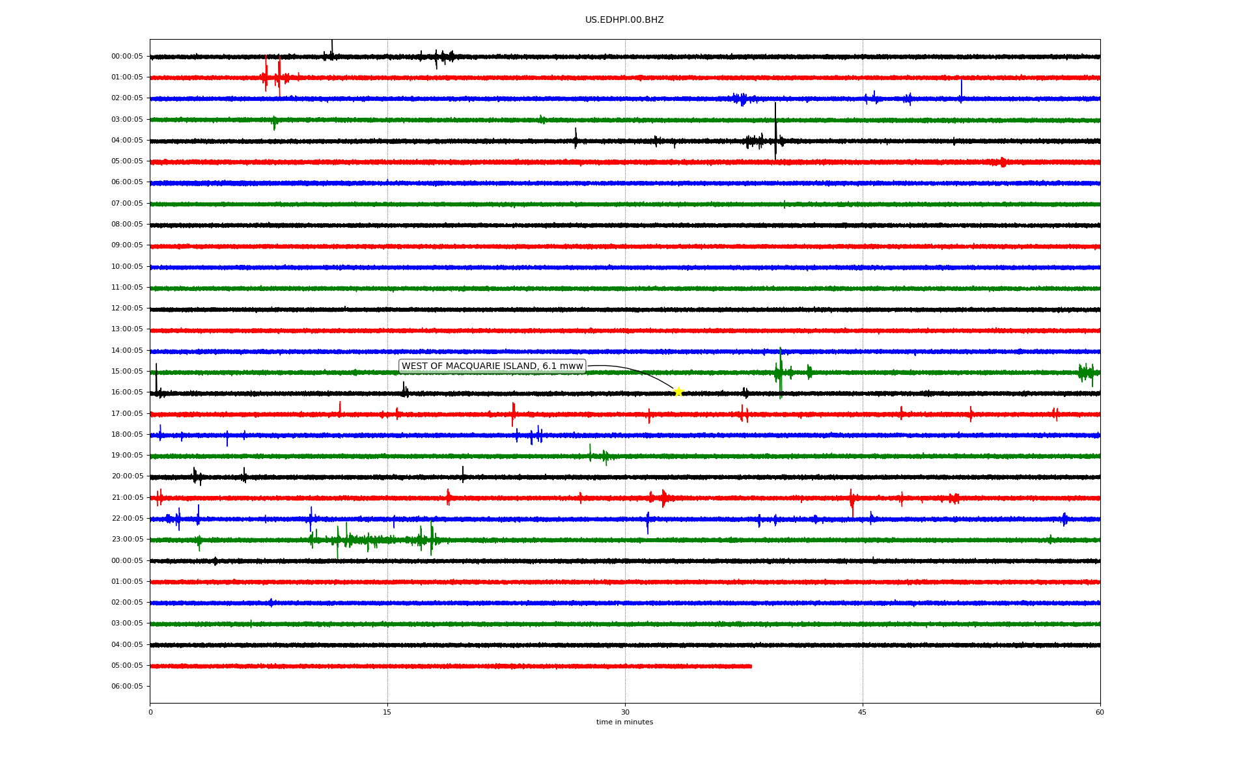The height and width of the screenshot is (781, 1250).
Task: Select the x-axis tick label 30
Action: 625,712
